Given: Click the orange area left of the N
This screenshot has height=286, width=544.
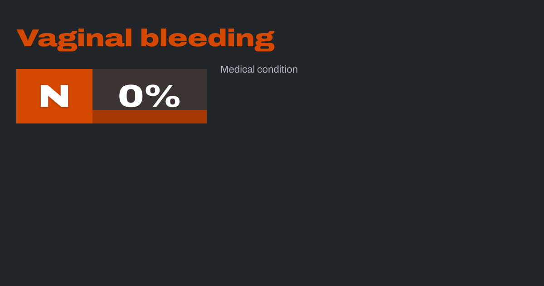Looking at the screenshot, I should tap(26, 96).
